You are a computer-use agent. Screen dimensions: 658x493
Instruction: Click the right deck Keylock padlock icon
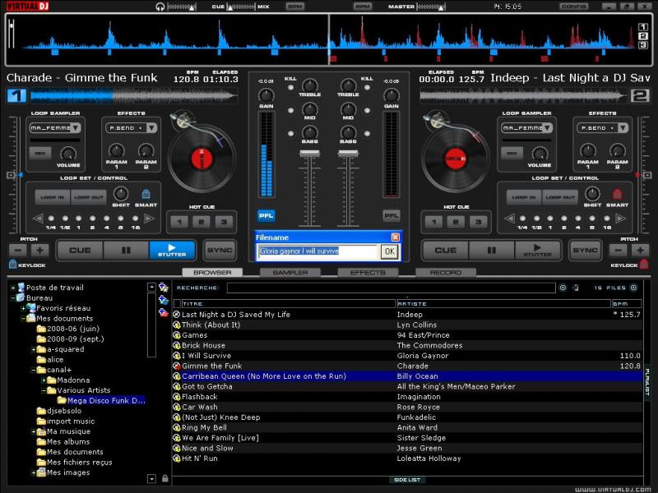click(x=644, y=265)
